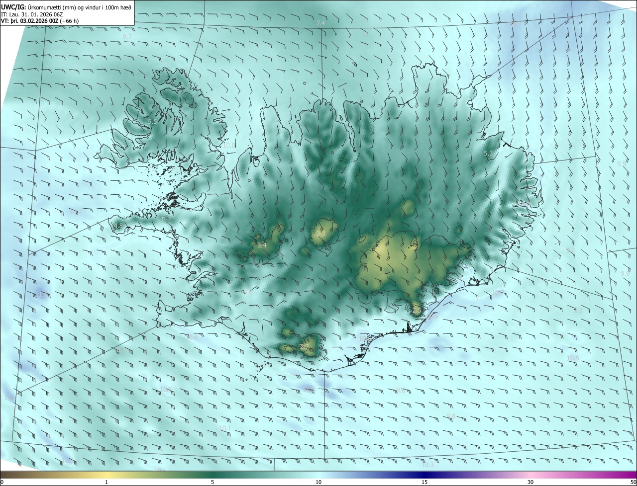Click the color scale tick label '15'

click(425, 482)
